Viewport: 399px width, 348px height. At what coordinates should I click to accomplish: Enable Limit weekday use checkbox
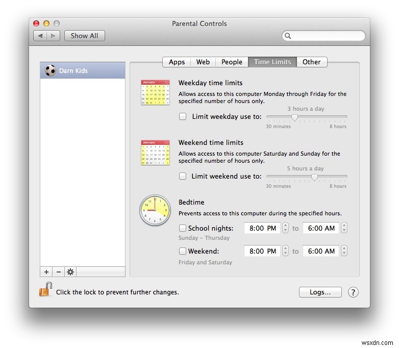point(183,116)
